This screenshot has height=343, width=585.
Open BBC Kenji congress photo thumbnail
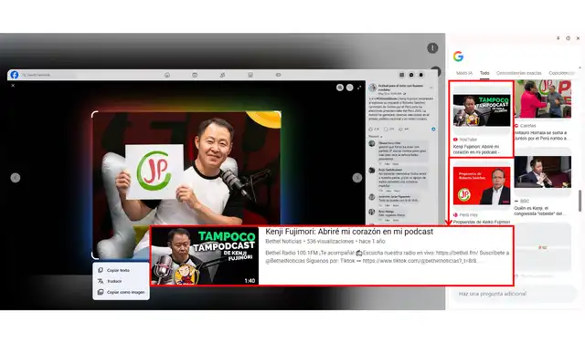543,172
